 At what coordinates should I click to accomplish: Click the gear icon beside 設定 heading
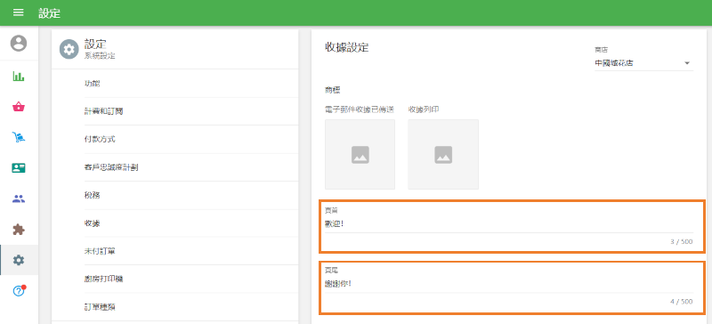coord(69,49)
